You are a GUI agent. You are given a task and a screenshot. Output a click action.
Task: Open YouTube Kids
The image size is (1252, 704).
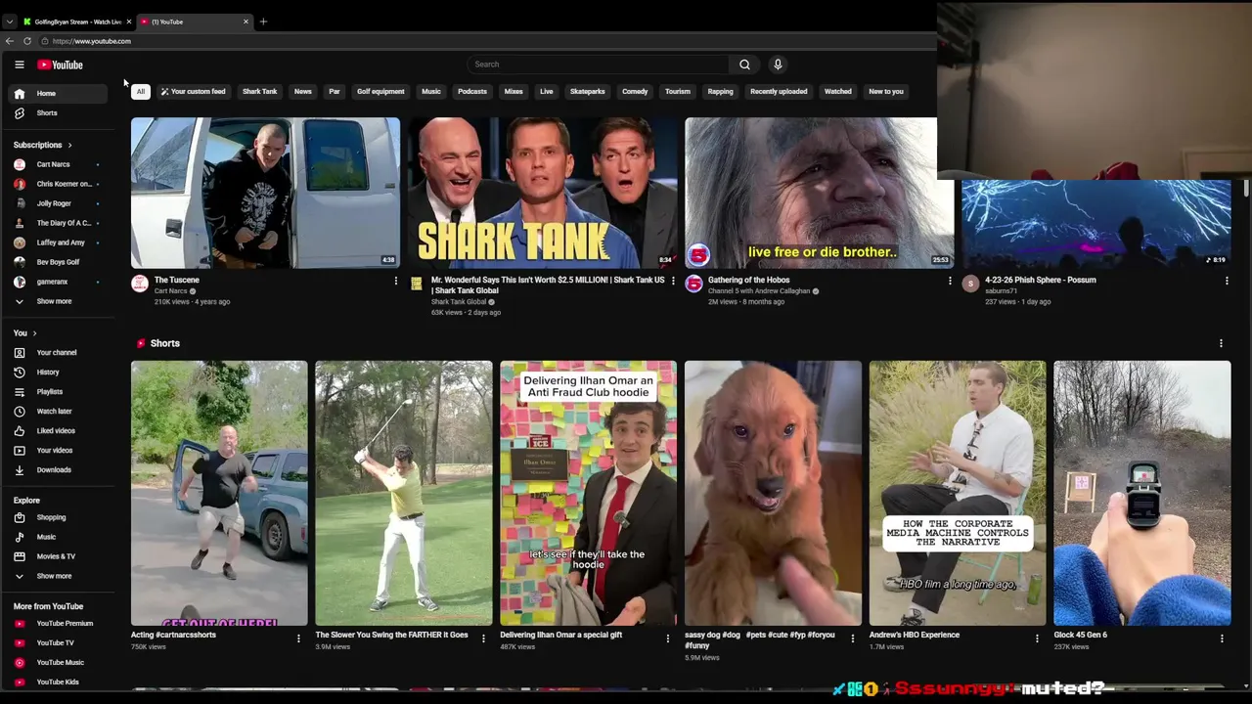pos(57,682)
